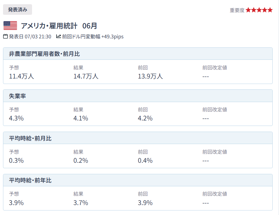
Task: Click the +49.3pips fluctuation text
Action: (112, 37)
